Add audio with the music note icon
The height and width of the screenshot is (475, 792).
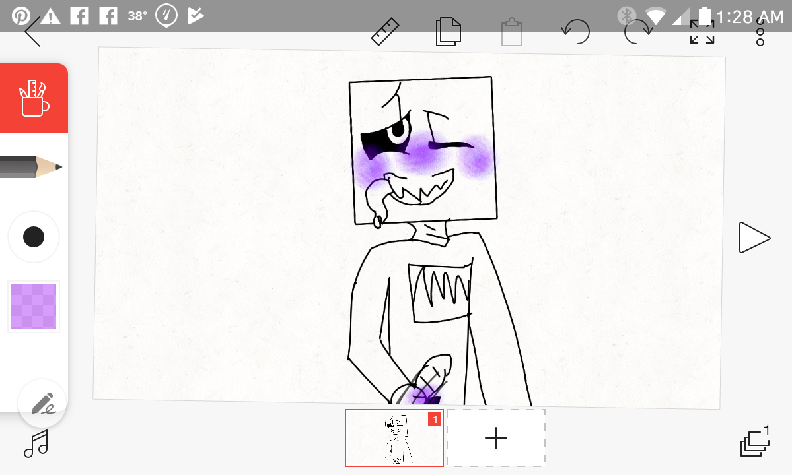click(x=36, y=444)
